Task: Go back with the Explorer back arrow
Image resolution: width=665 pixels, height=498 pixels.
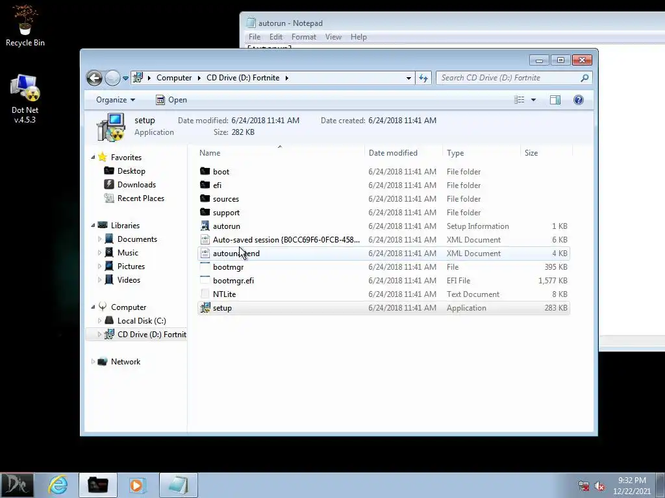Action: (x=95, y=78)
